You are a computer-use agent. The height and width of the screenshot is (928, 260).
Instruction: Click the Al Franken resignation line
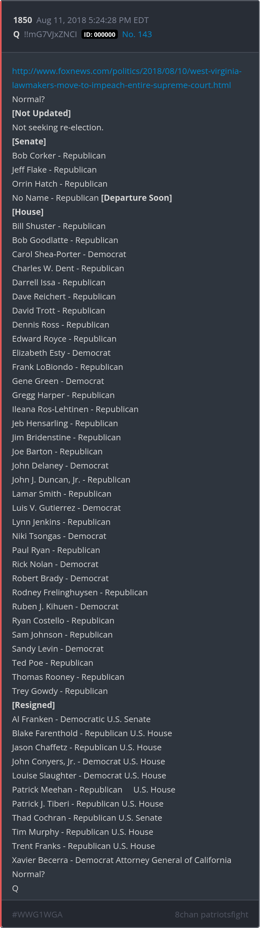click(81, 719)
